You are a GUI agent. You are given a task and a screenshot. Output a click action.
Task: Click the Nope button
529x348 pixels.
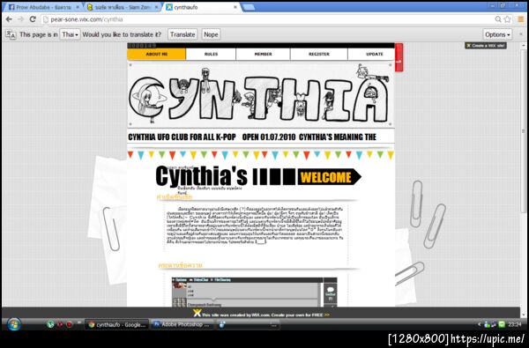coord(211,34)
